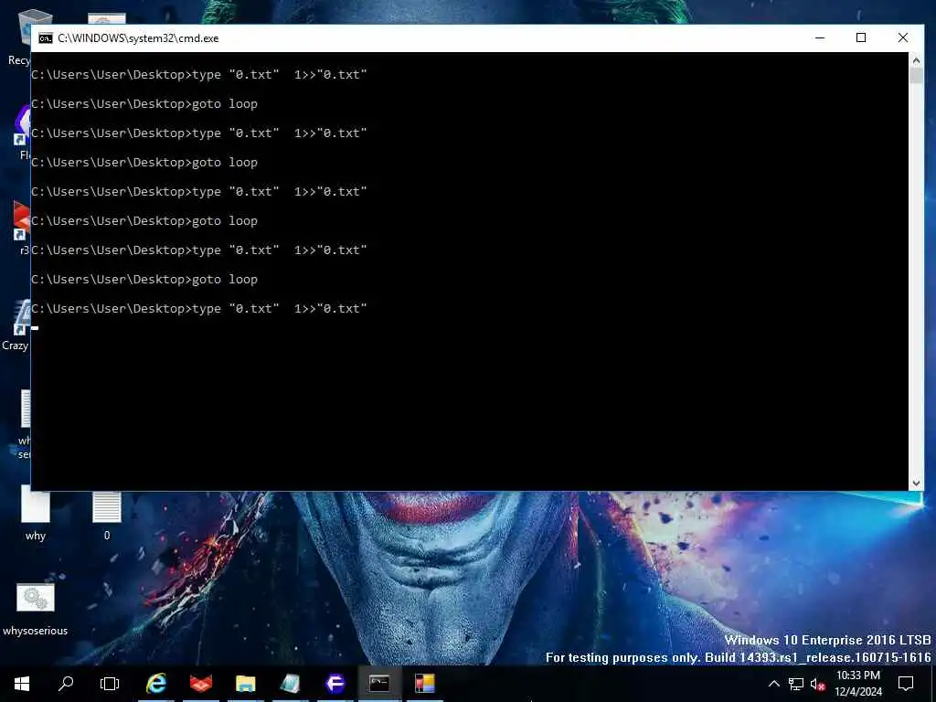Close the cmd.exe window

point(902,37)
